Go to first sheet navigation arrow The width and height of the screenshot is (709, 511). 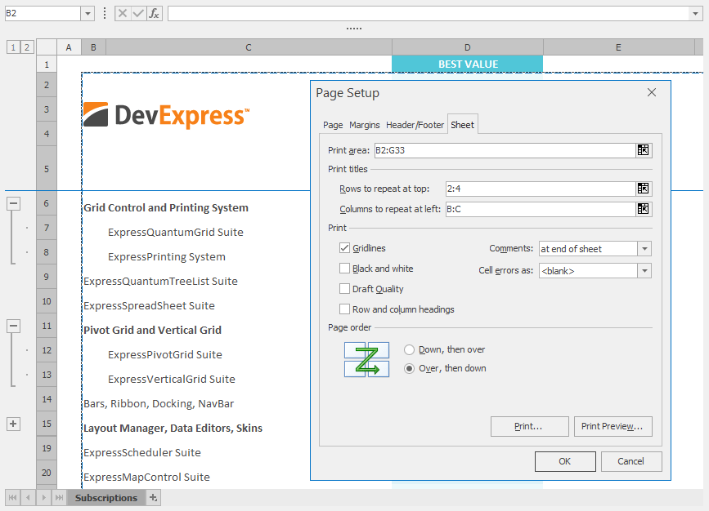pyautogui.click(x=12, y=497)
